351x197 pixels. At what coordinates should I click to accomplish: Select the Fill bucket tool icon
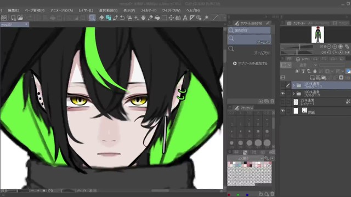(x=157, y=18)
